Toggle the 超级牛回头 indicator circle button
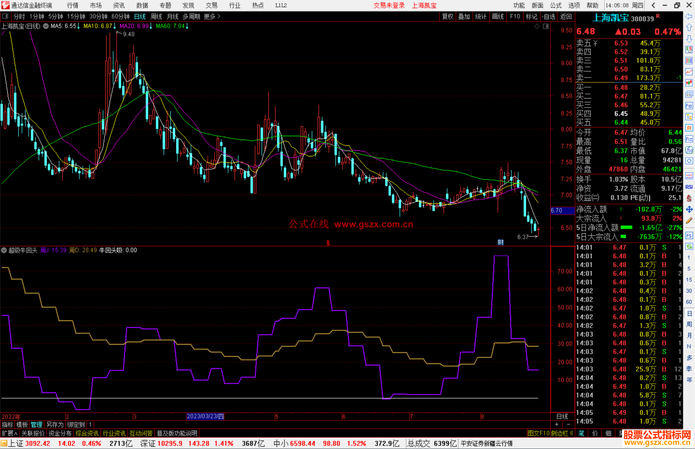This screenshot has height=449, width=695. click(x=4, y=250)
